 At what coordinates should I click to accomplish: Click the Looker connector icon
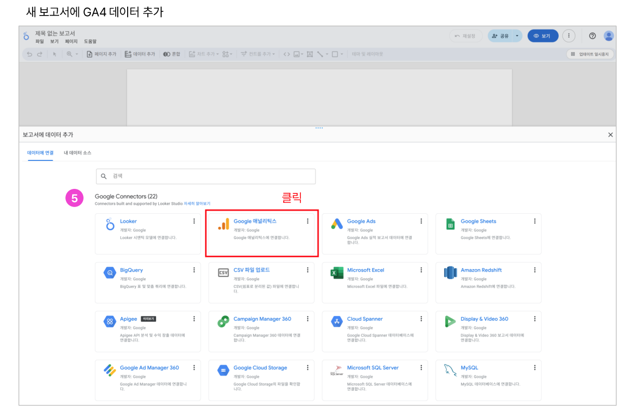110,224
